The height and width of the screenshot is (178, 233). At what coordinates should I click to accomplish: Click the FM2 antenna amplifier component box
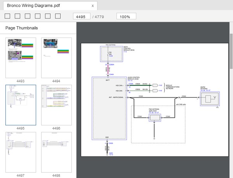[x=155, y=118]
